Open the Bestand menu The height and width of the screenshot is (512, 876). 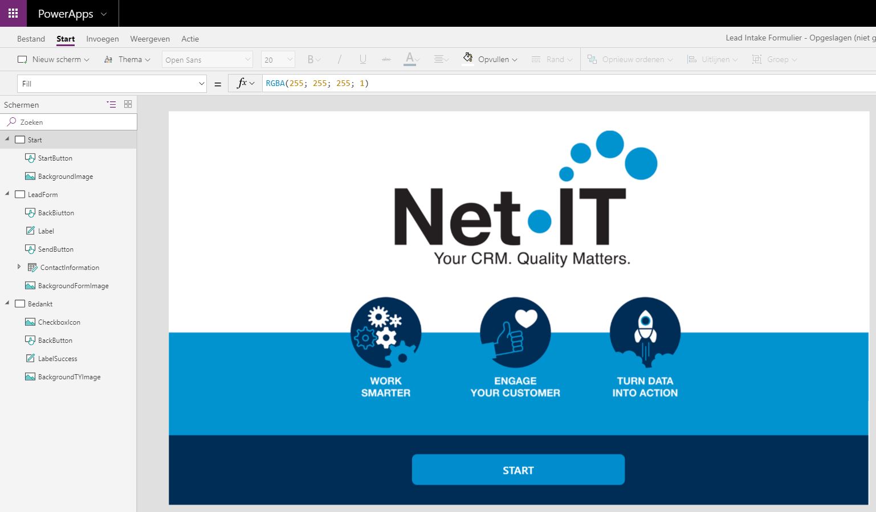click(31, 39)
